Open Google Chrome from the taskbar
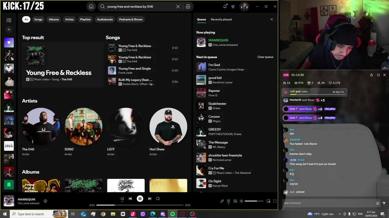Viewport: 389px width, 218px height. (x=103, y=214)
